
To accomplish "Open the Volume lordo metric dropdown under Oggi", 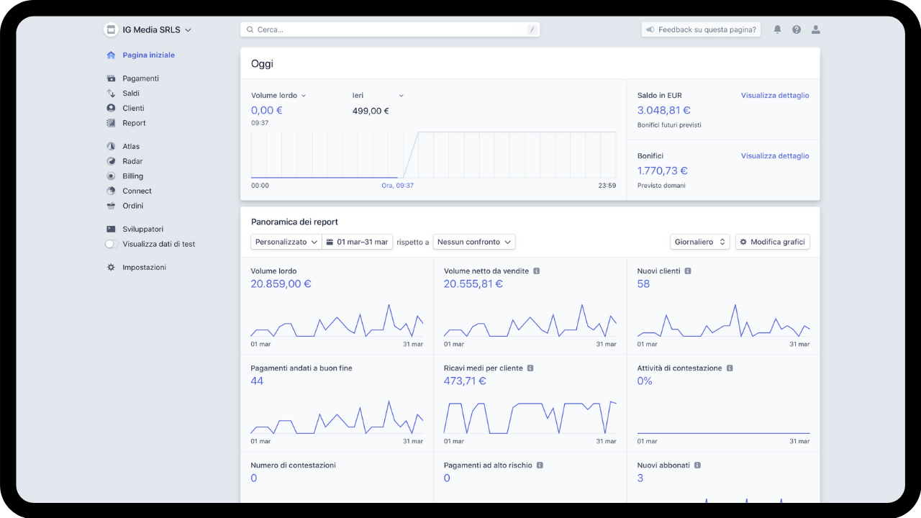I will [x=278, y=95].
